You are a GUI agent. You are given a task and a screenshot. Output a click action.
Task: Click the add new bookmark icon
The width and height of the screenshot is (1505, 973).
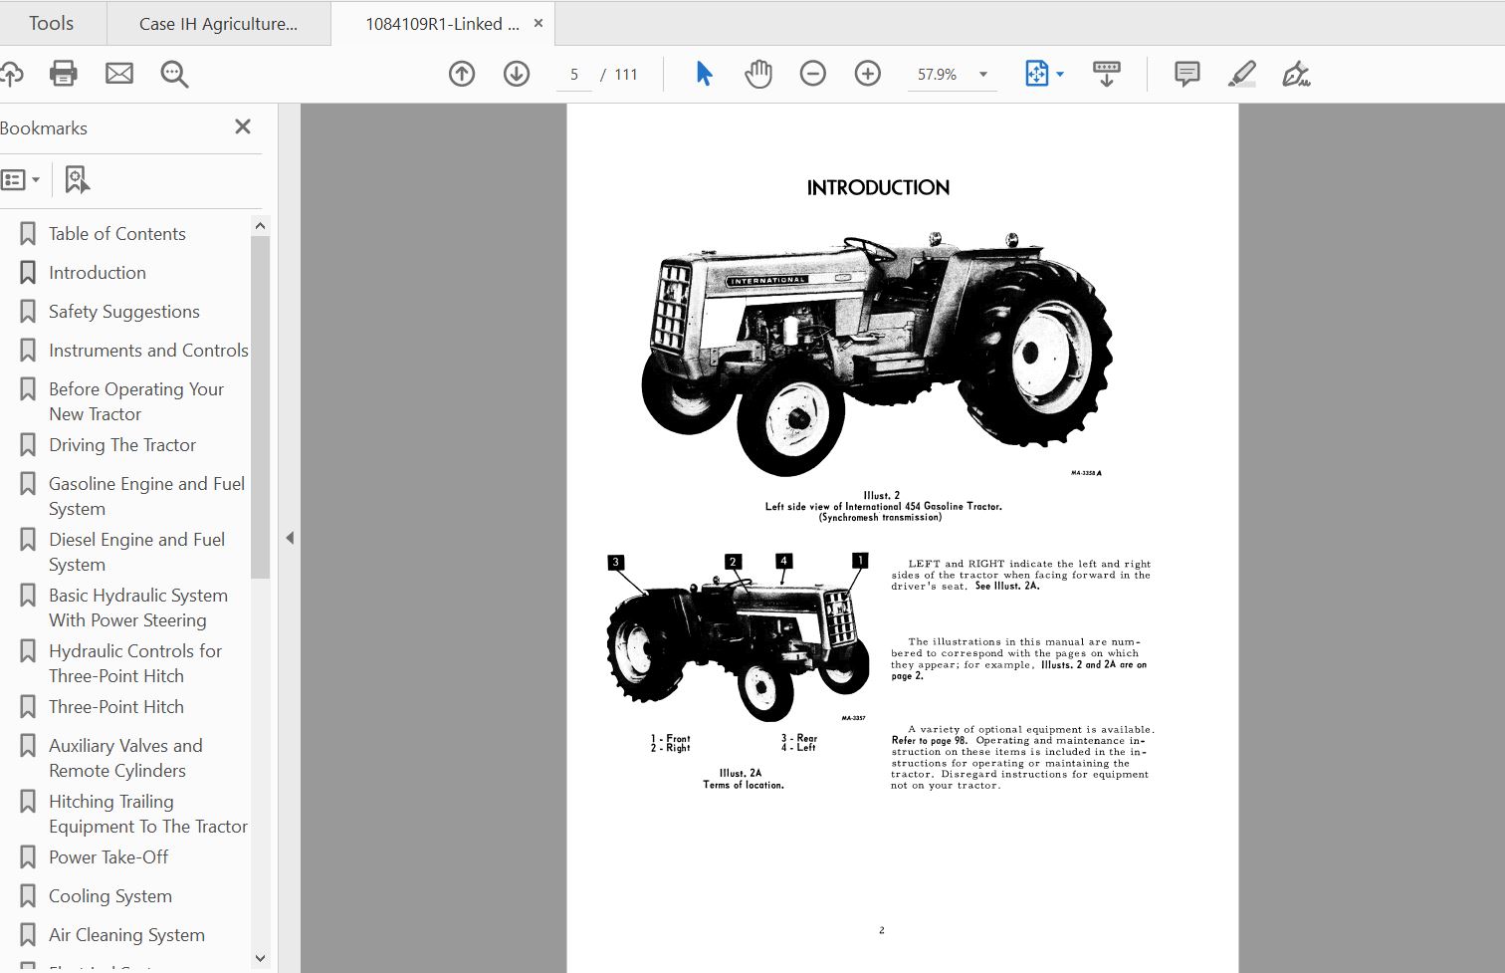[77, 180]
